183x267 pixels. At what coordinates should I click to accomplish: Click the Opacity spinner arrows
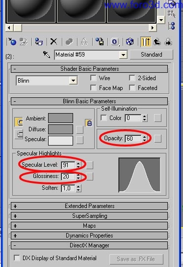(x=144, y=139)
